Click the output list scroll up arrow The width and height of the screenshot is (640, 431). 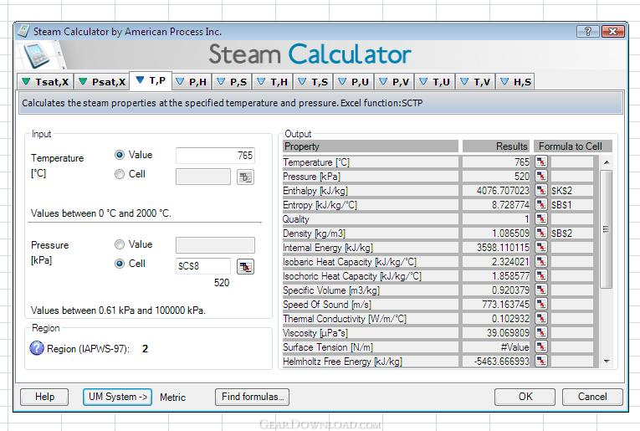607,162
